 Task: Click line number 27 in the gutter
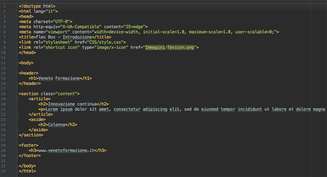pos(3,140)
